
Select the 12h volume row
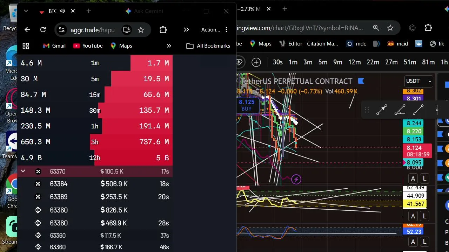coord(95,157)
